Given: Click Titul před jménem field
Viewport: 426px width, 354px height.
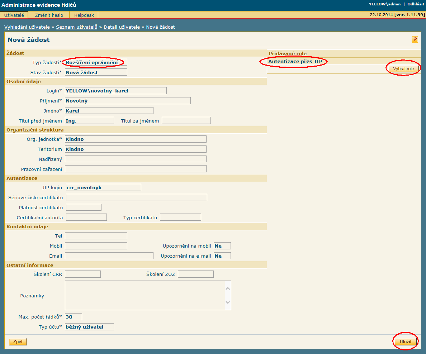Looking at the screenshot, I should tap(89, 120).
